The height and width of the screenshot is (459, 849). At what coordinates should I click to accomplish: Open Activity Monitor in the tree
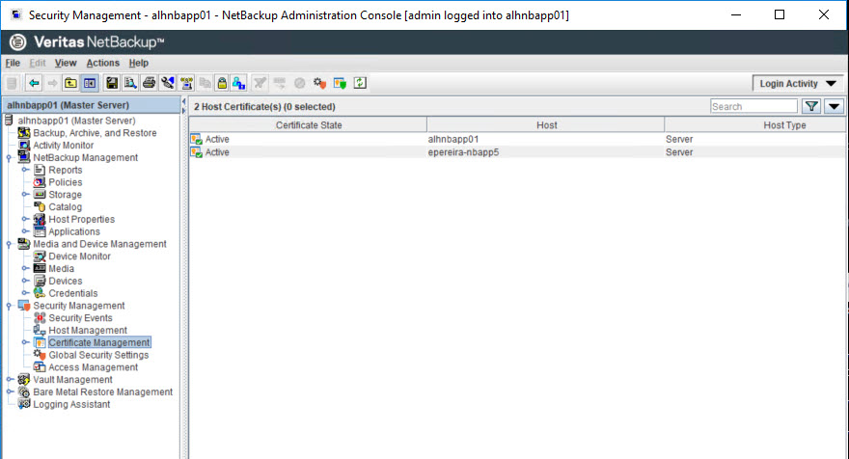pyautogui.click(x=64, y=145)
